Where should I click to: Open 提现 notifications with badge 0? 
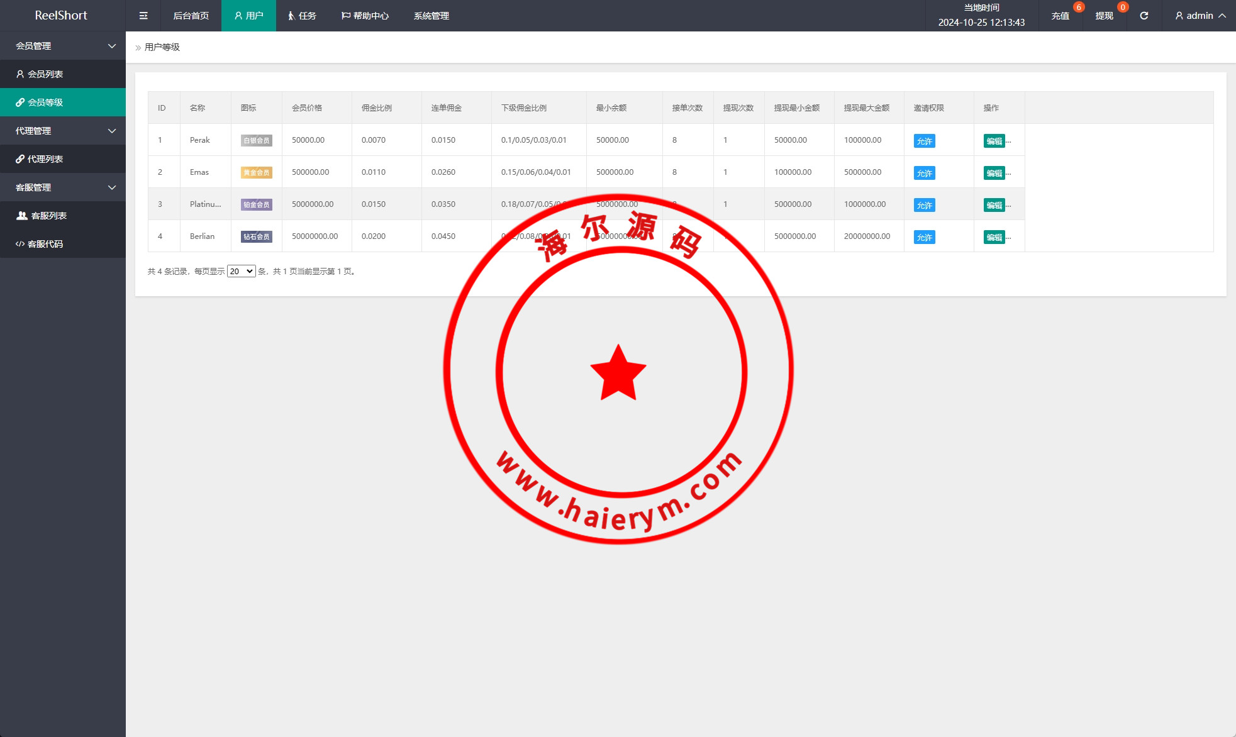(1105, 16)
